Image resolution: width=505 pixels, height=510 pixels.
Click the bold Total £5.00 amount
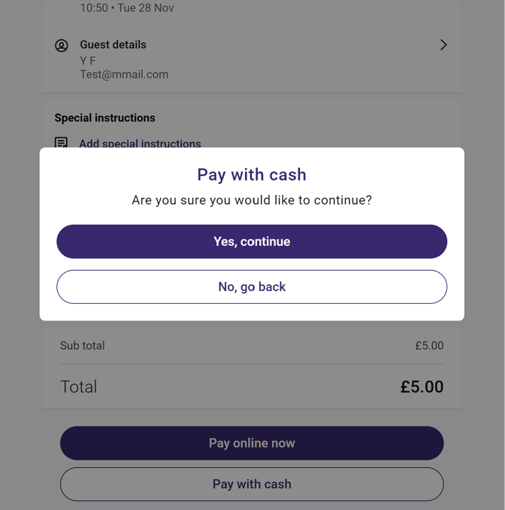pos(422,387)
